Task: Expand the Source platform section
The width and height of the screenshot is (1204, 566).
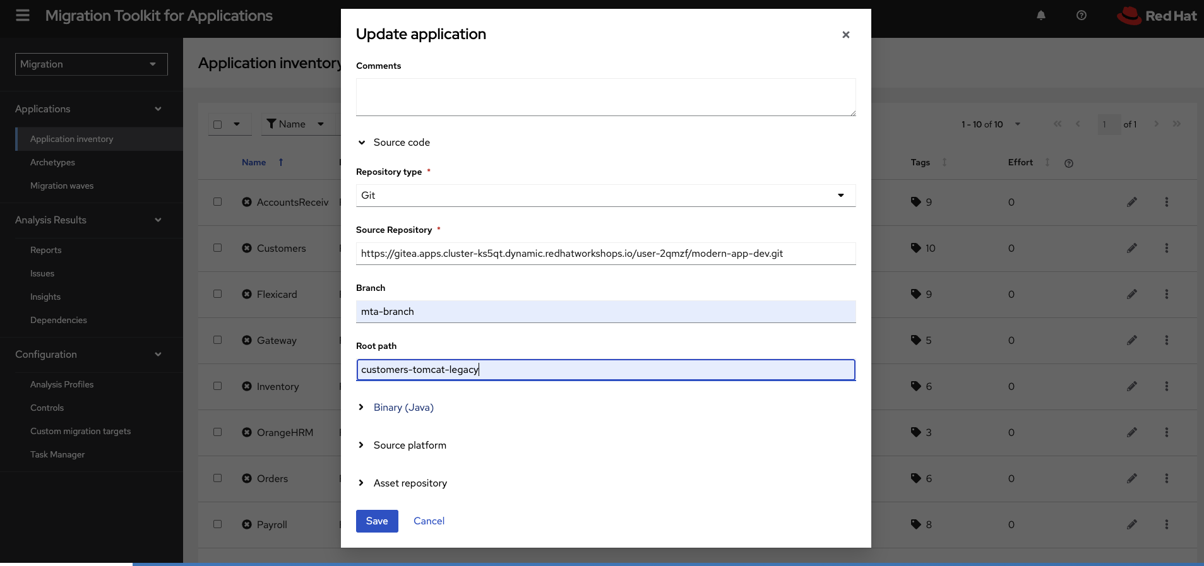Action: point(403,445)
